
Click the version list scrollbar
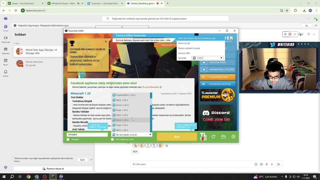[x=151, y=112]
